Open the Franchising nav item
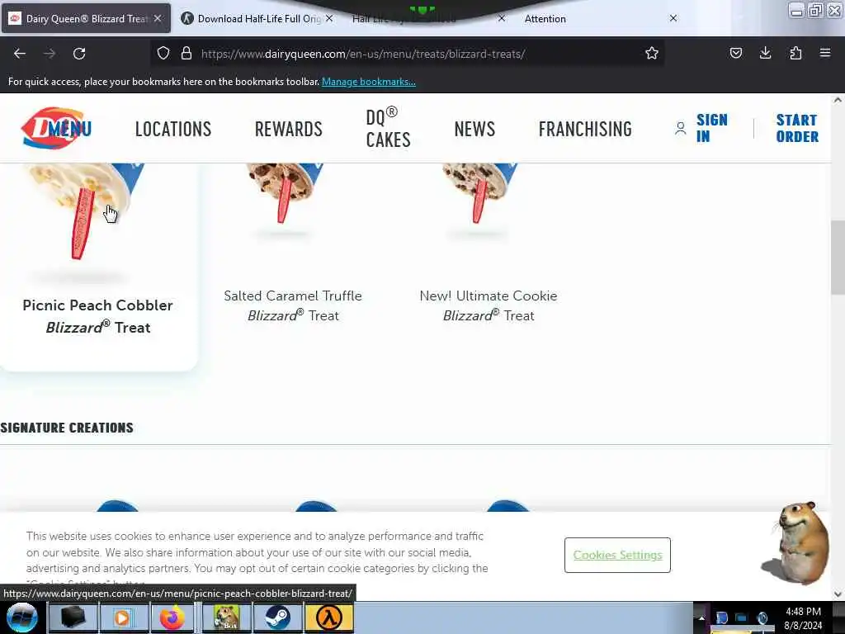 tap(585, 129)
